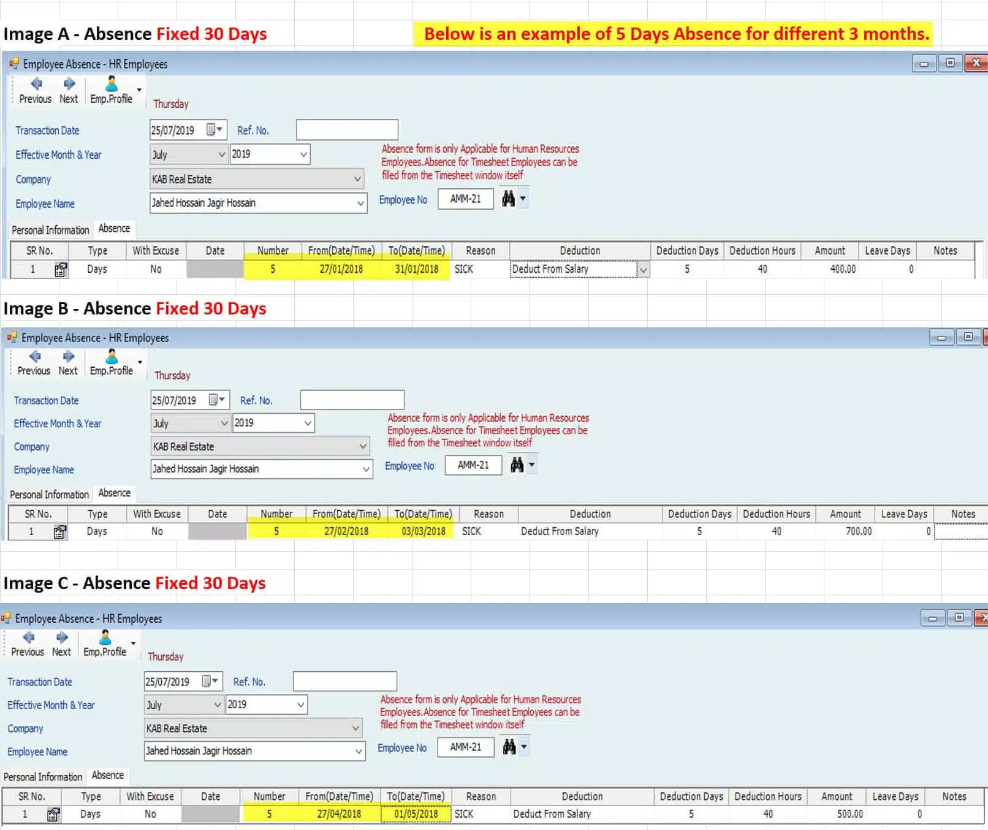Click the Ref. No. field in Image A
This screenshot has width=988, height=830.
pos(347,130)
